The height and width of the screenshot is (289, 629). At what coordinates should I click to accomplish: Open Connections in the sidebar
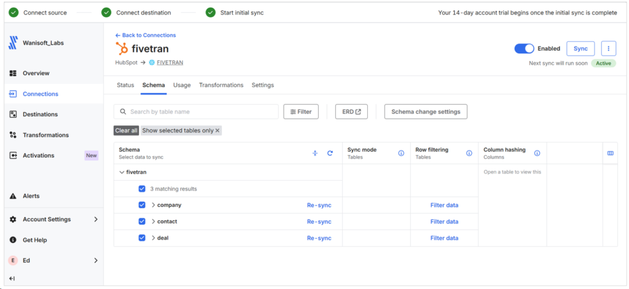tap(54, 94)
